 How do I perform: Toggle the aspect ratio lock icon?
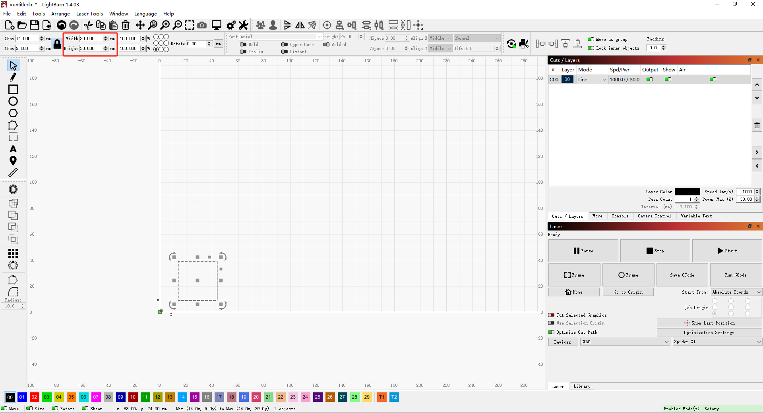click(57, 44)
